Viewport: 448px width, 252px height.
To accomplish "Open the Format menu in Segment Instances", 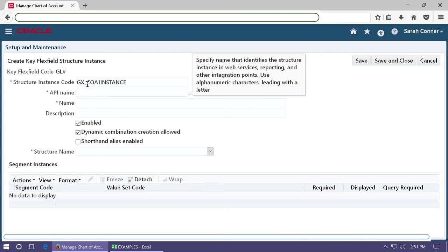I will coord(70,180).
